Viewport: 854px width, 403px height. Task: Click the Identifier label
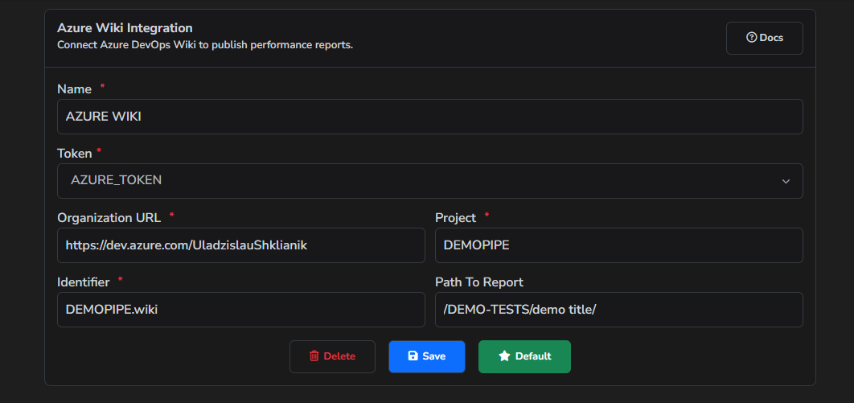tap(84, 282)
